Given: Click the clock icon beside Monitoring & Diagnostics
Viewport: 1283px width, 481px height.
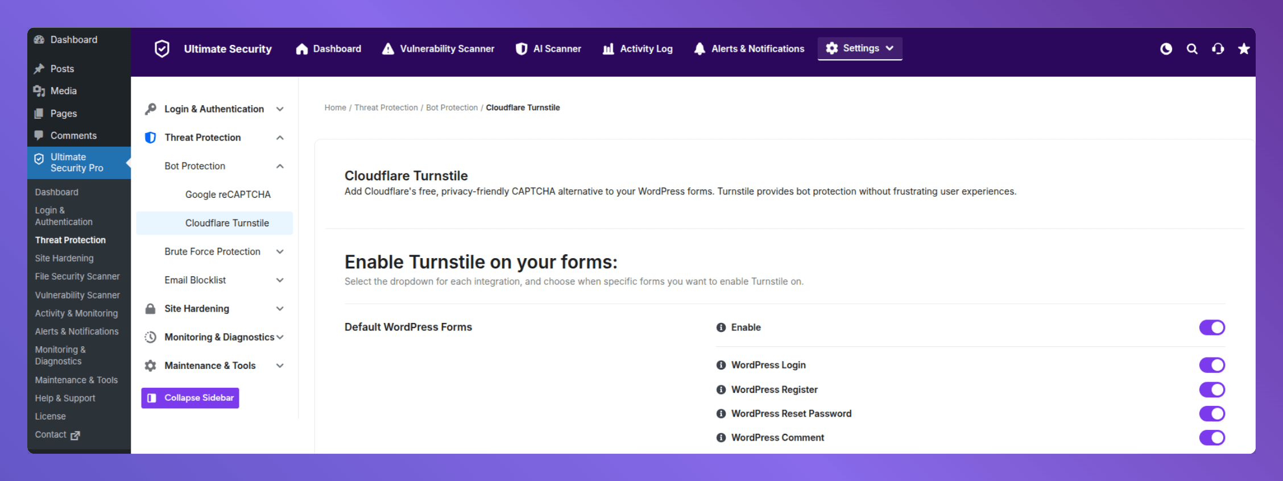Looking at the screenshot, I should [x=150, y=337].
